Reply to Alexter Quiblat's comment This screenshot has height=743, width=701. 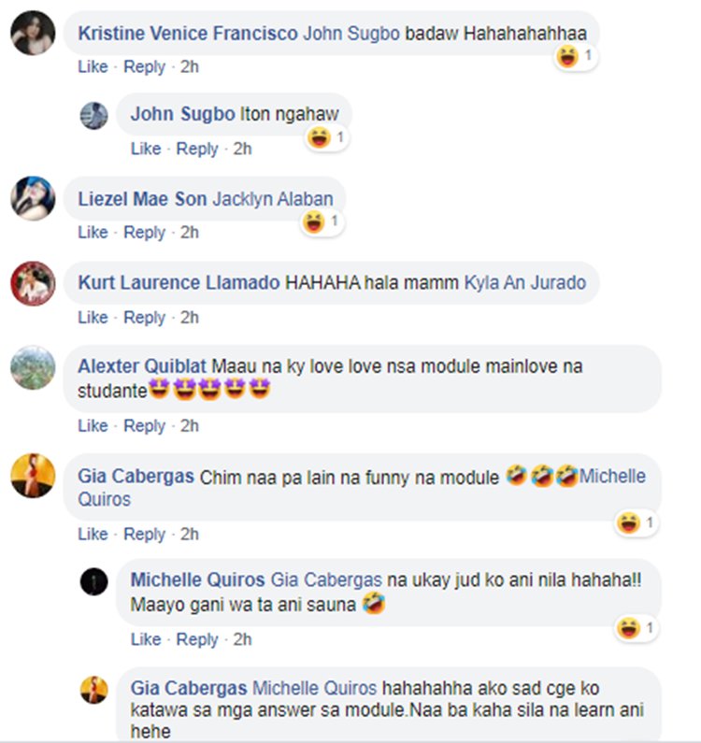pos(144,426)
